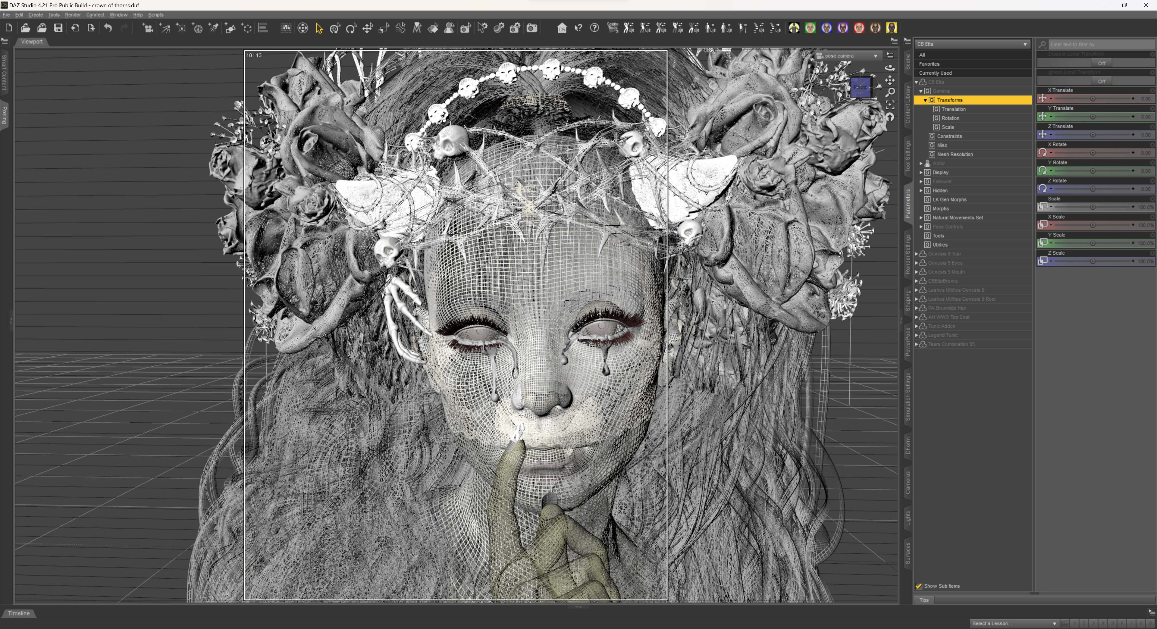The width and height of the screenshot is (1157, 629).
Task: Open the Tips panel
Action: click(x=924, y=600)
